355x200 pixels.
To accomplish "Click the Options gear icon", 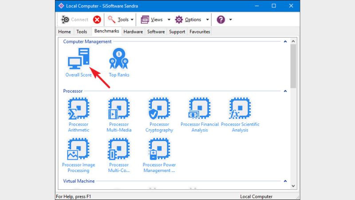I will [x=179, y=20].
